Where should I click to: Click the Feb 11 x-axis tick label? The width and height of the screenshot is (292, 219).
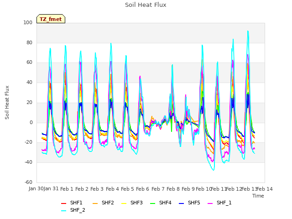219,189
